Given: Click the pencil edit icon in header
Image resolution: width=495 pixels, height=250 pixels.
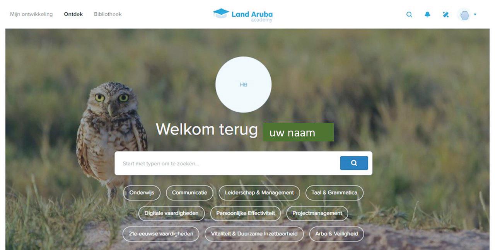Looking at the screenshot, I should (x=445, y=15).
